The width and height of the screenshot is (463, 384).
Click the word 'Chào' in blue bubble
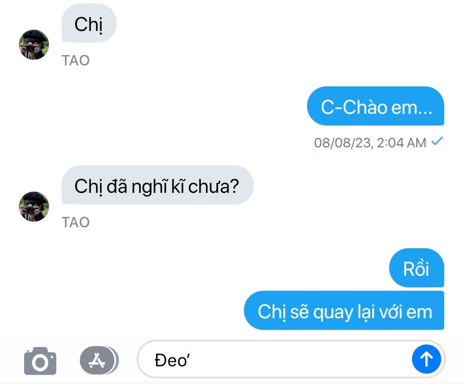(365, 107)
